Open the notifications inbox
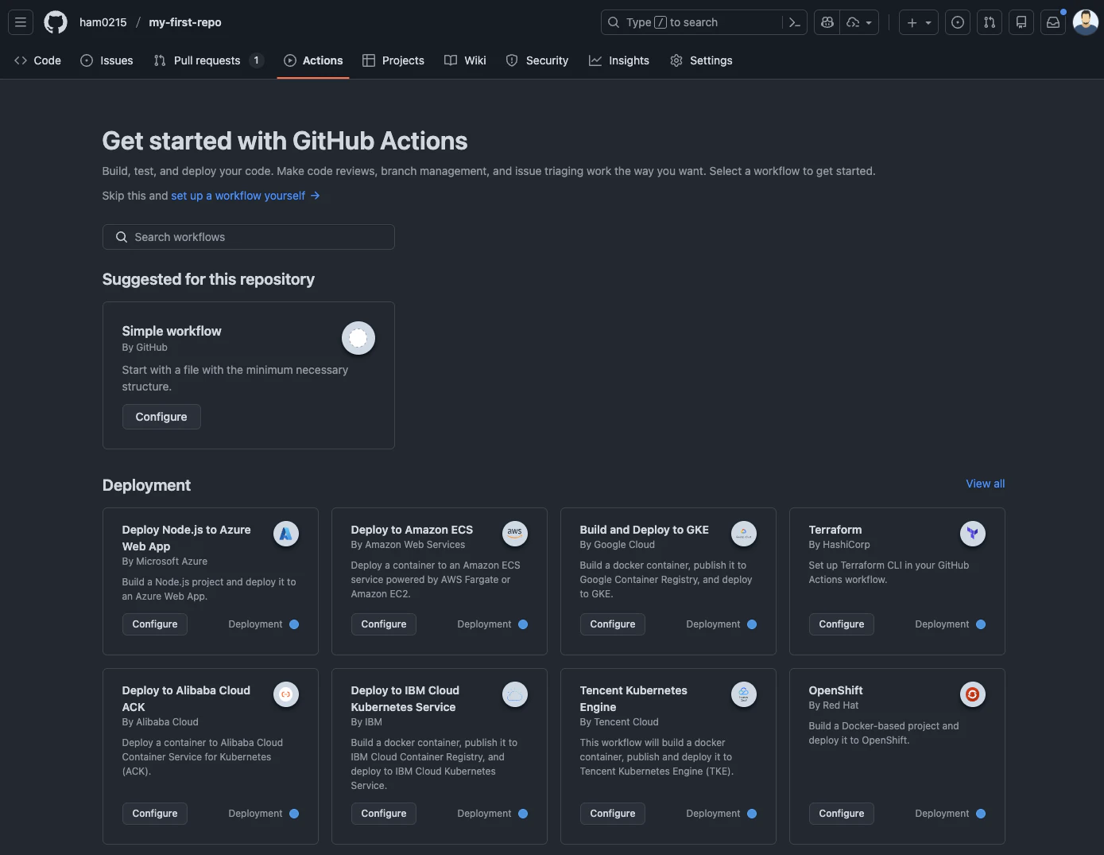Image resolution: width=1104 pixels, height=855 pixels. (1053, 22)
